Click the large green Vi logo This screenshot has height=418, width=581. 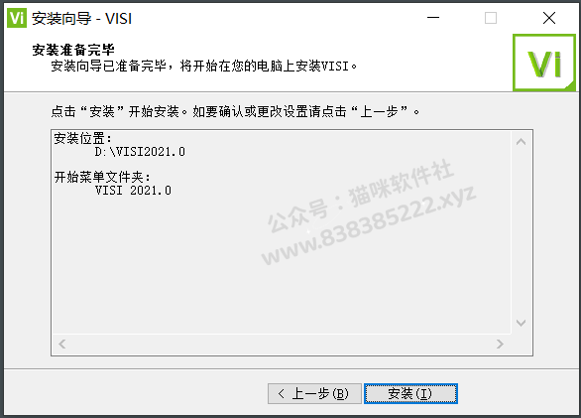pos(544,63)
